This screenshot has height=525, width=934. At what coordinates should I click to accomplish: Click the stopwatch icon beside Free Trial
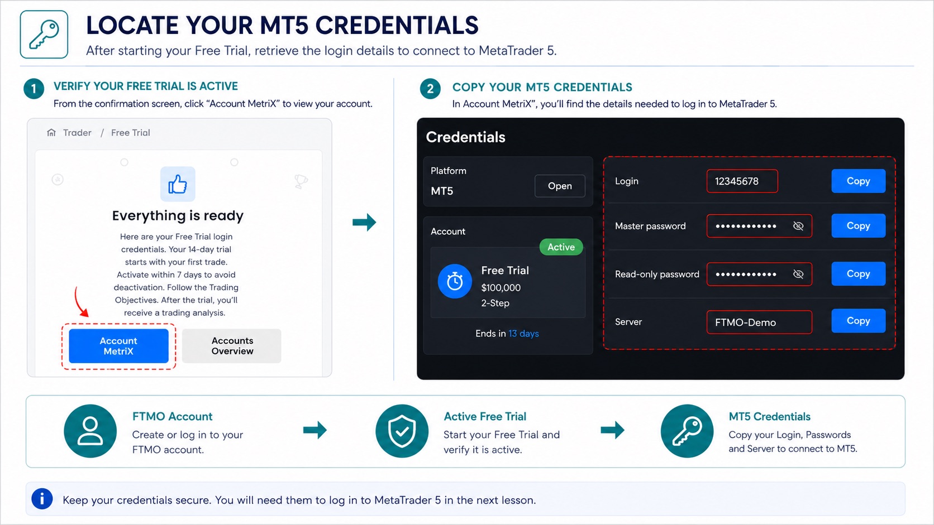(455, 281)
